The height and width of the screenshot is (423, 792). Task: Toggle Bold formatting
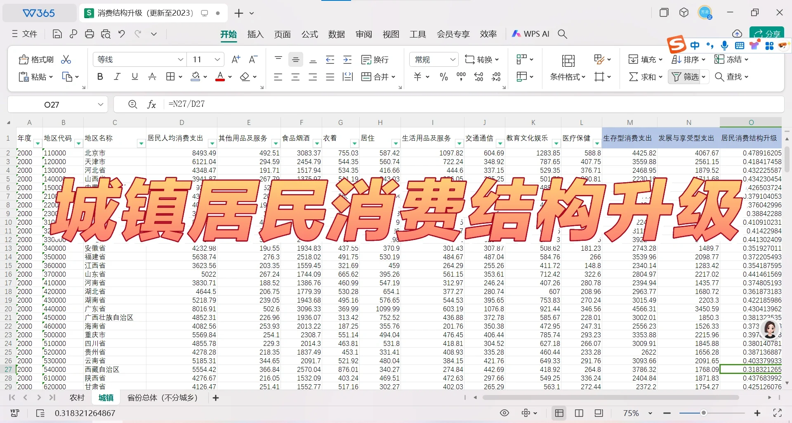[x=100, y=77]
